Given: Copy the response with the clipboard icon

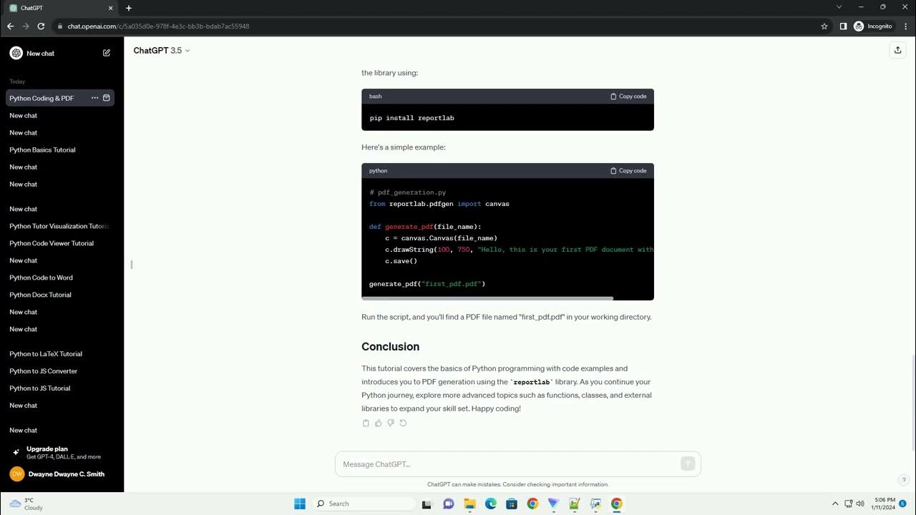Looking at the screenshot, I should click(366, 423).
